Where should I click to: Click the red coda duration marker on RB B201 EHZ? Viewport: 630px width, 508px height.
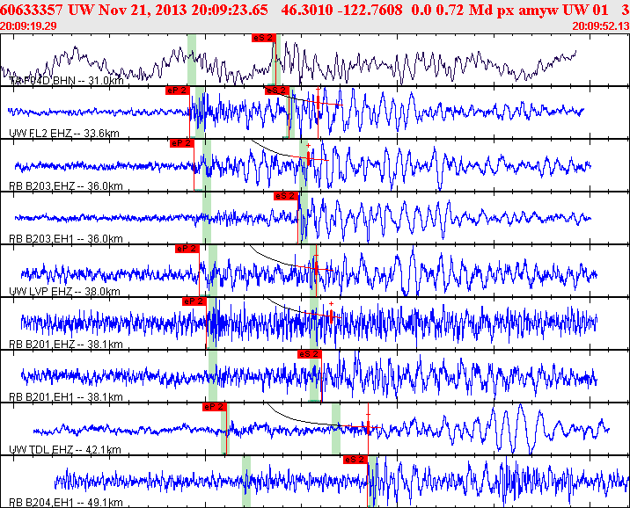[x=331, y=316]
